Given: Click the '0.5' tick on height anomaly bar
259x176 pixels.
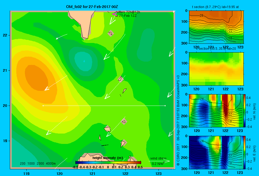Looking at the screenshot, I should coord(140,167).
